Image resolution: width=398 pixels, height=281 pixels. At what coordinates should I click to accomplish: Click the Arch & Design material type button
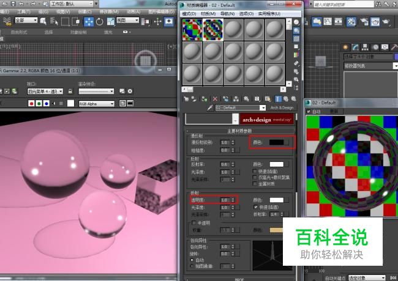tap(282, 108)
